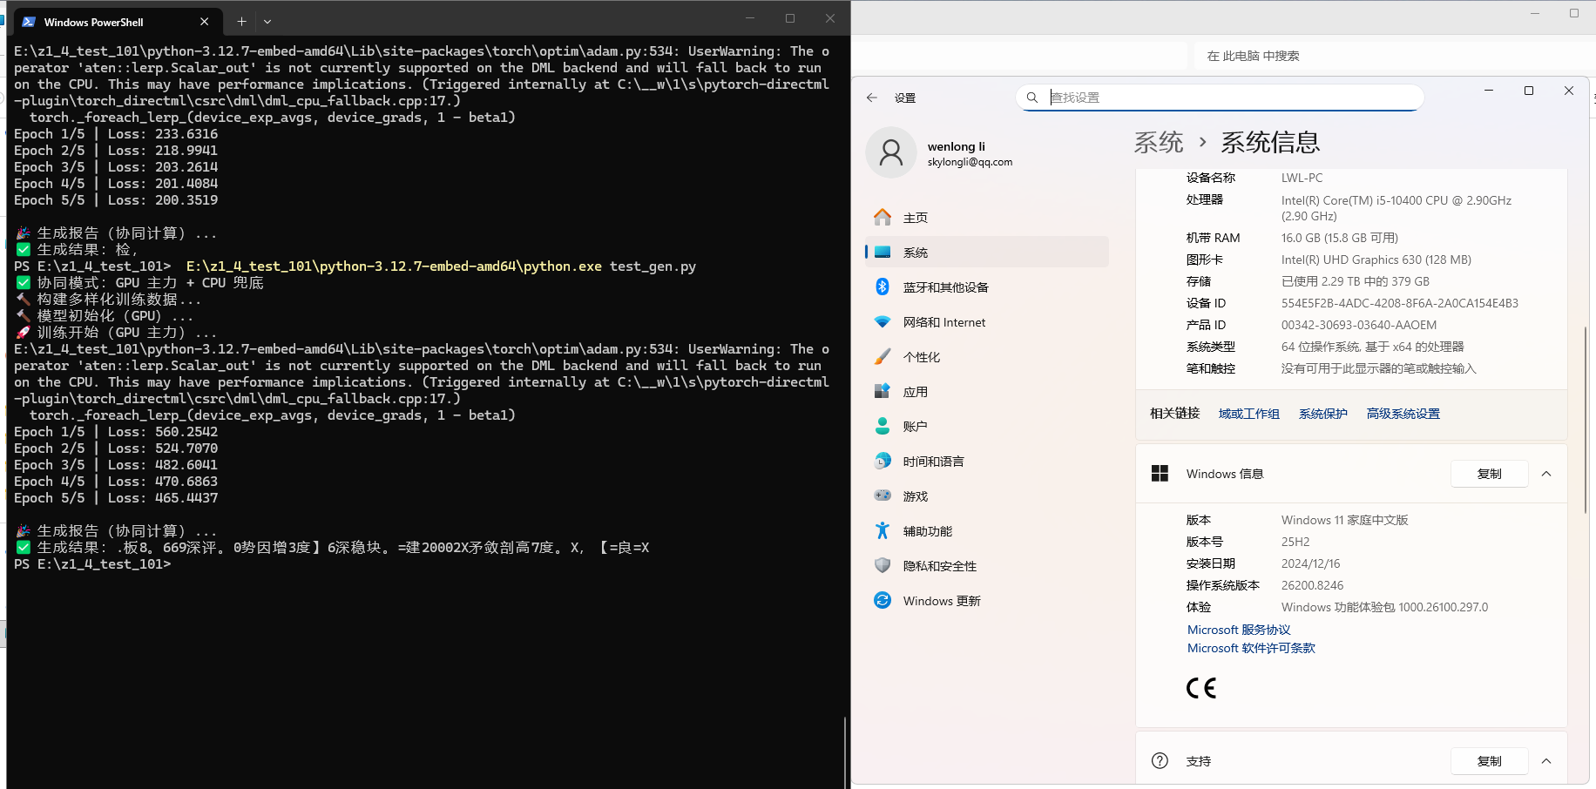Click device name value LWL-PC

click(x=1302, y=178)
